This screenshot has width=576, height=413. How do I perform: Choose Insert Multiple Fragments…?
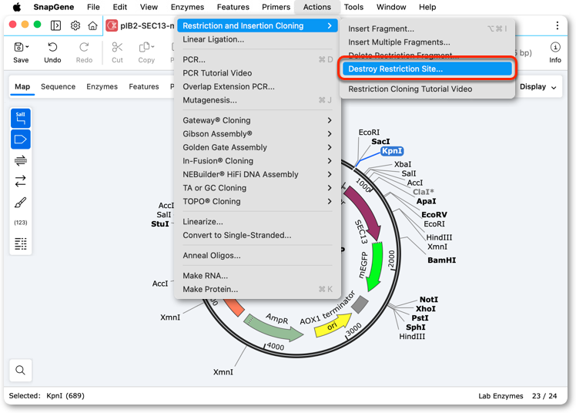coord(427,42)
